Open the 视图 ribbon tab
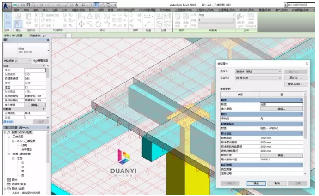The width and height of the screenshot is (319, 196). click(x=101, y=10)
